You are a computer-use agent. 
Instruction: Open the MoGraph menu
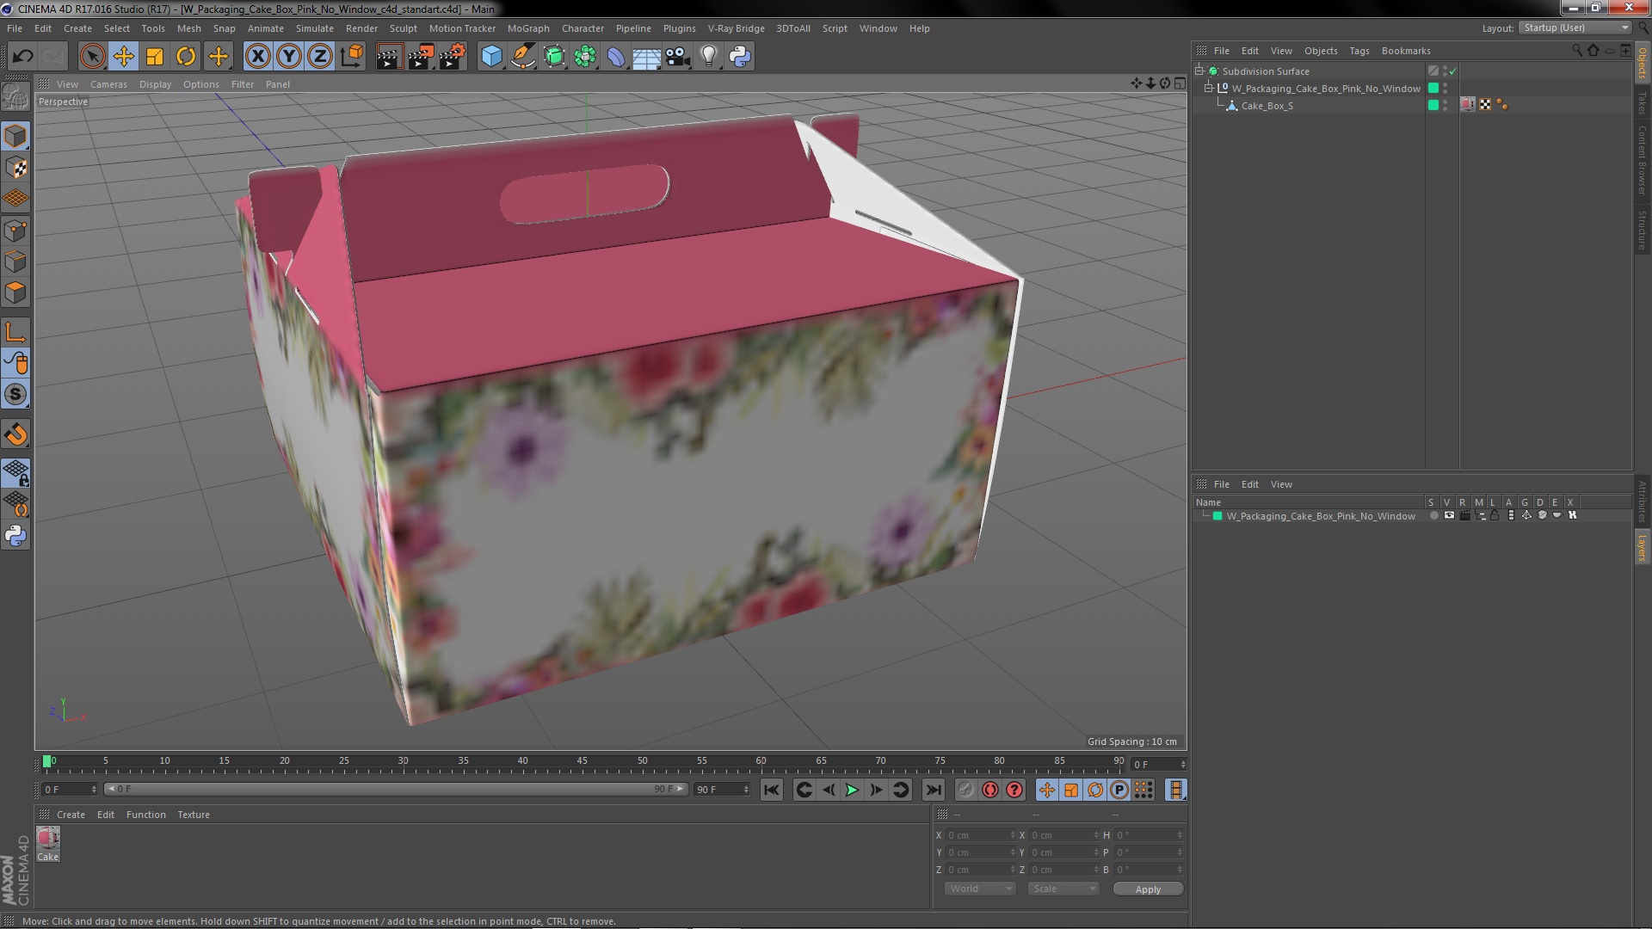pyautogui.click(x=528, y=28)
